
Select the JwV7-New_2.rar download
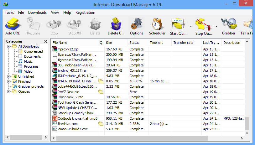[x=148, y=97]
